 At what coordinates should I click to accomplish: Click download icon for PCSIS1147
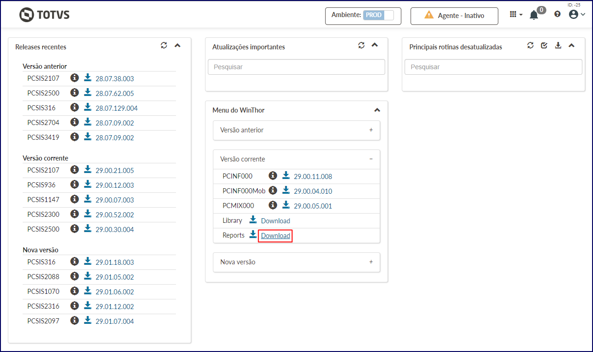pos(88,199)
